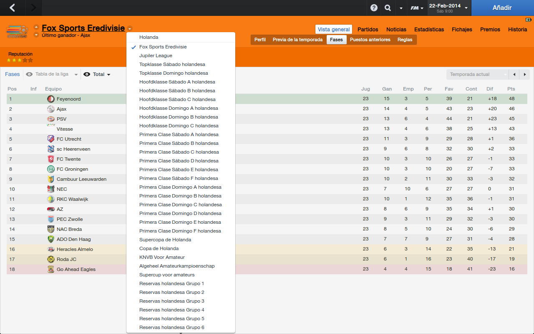The image size is (534, 334).
Task: Go to next season arrow button
Action: tap(524, 74)
